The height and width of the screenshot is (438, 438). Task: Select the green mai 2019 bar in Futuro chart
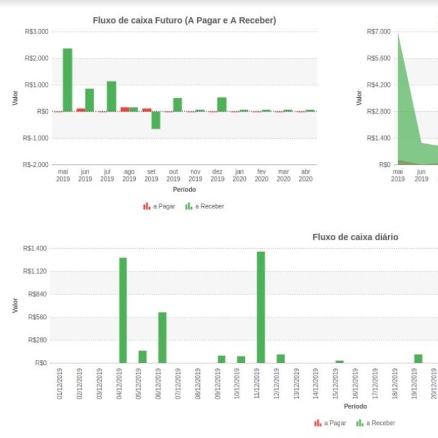[67, 80]
